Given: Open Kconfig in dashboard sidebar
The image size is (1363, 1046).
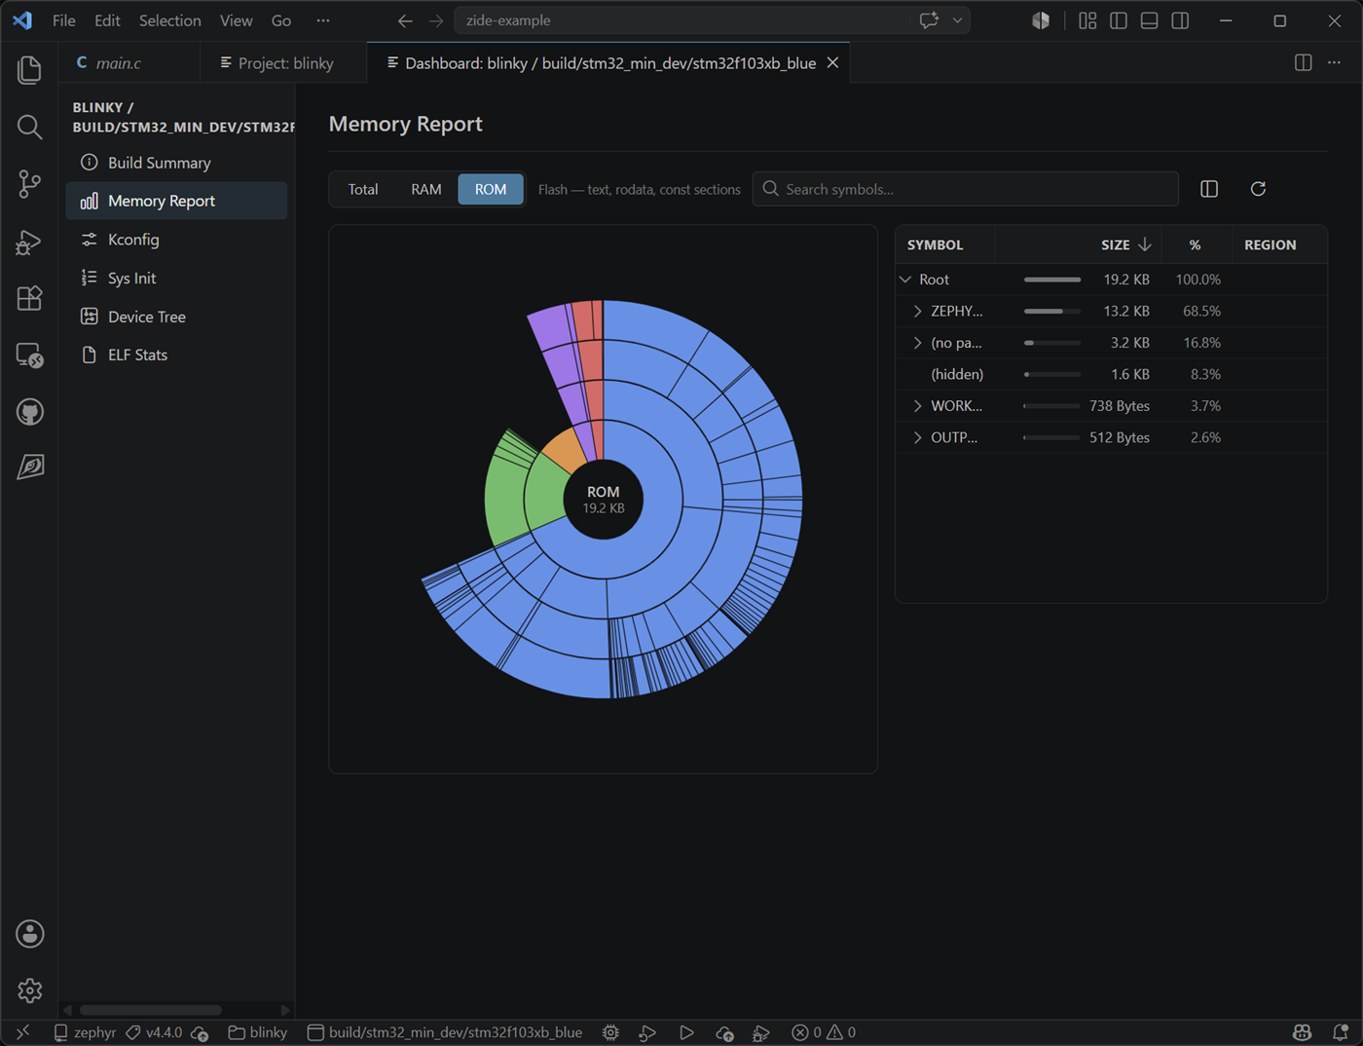Looking at the screenshot, I should 176,240.
